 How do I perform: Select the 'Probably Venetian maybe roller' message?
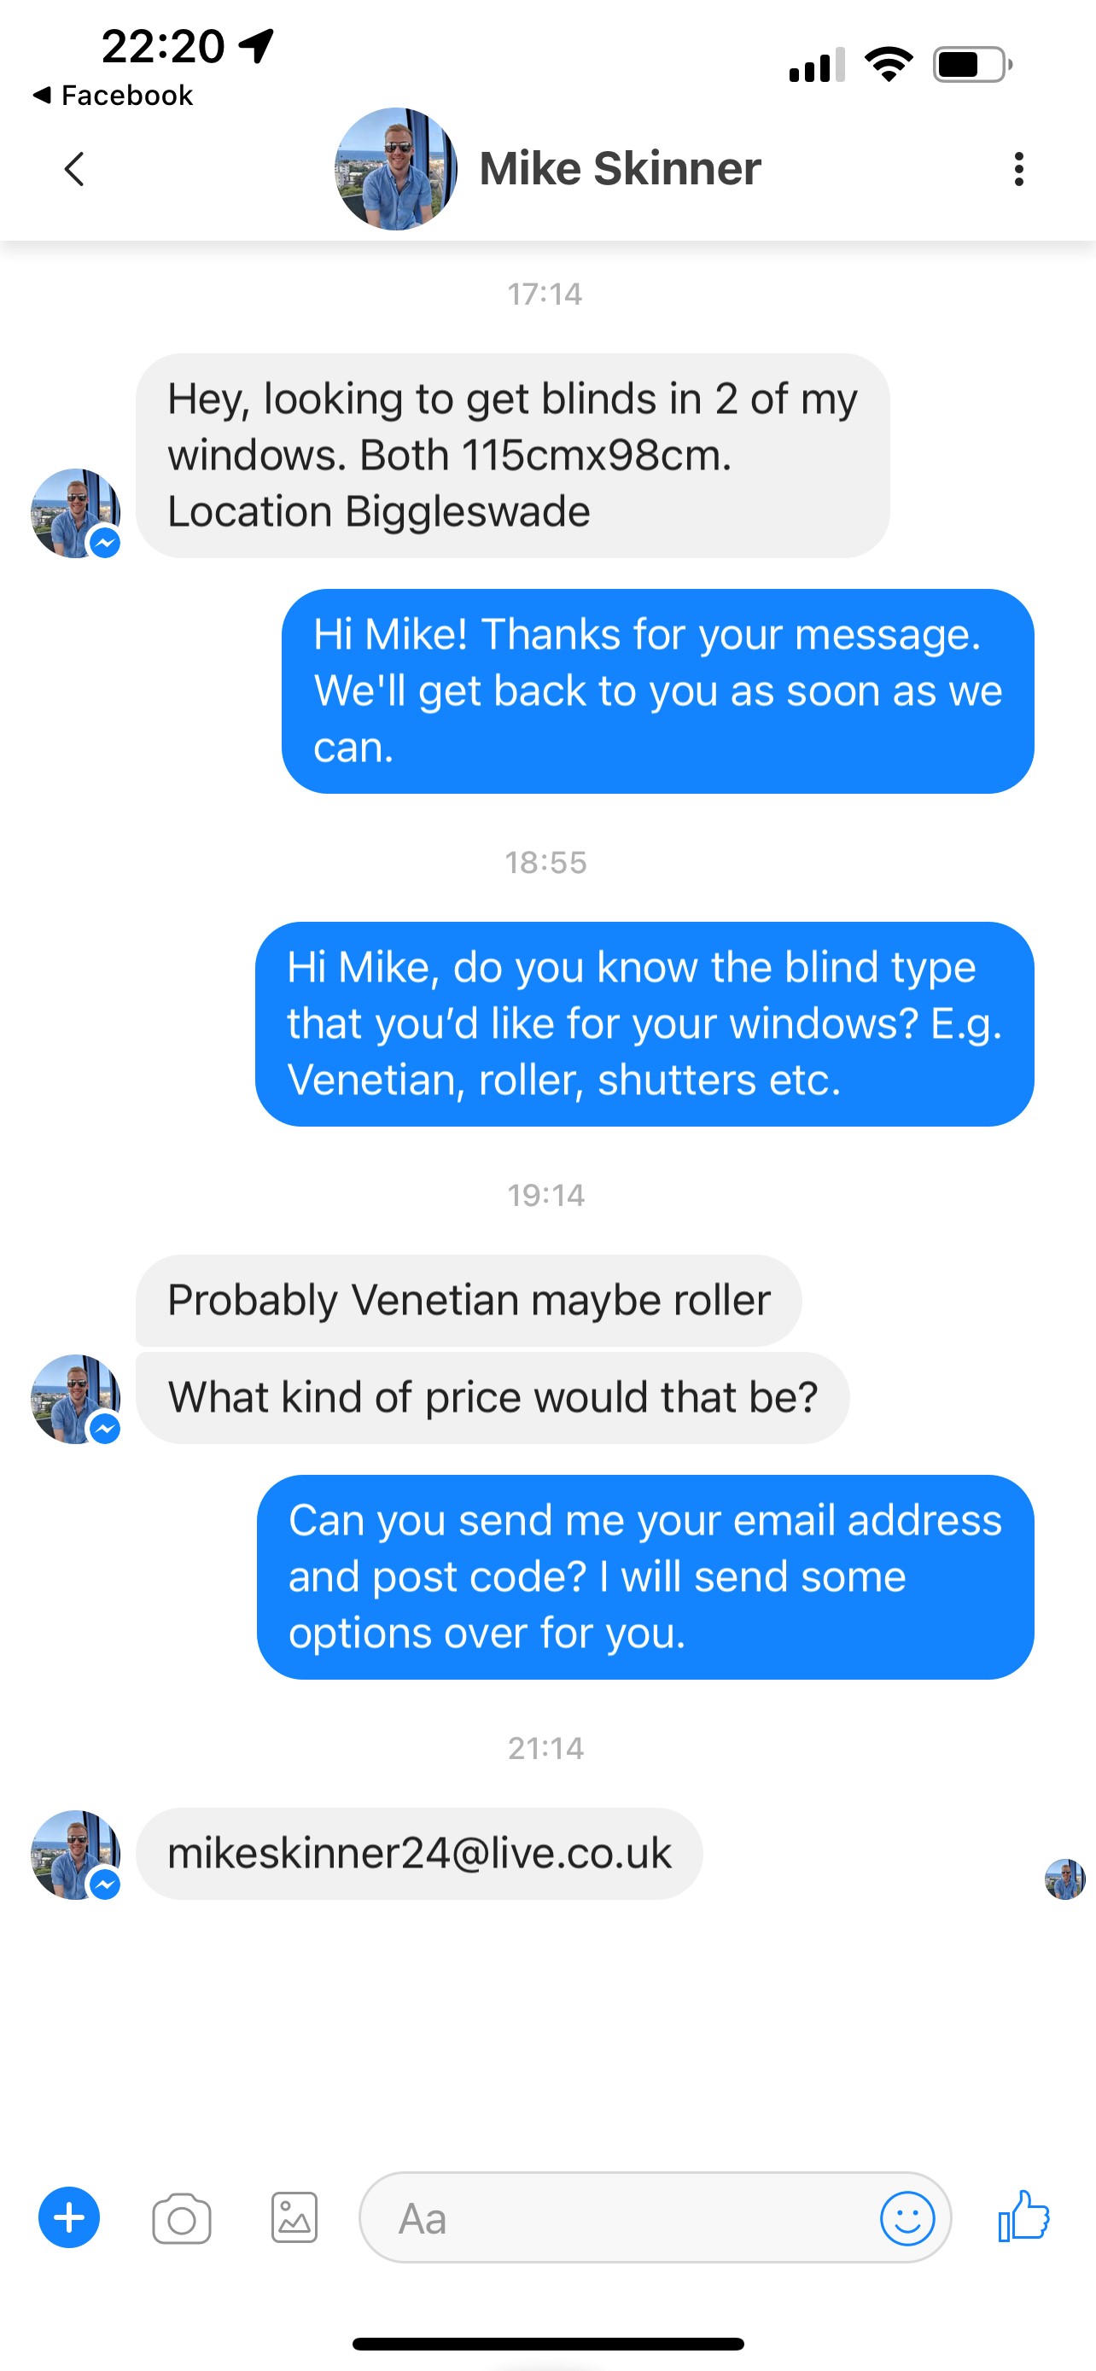pos(469,1301)
